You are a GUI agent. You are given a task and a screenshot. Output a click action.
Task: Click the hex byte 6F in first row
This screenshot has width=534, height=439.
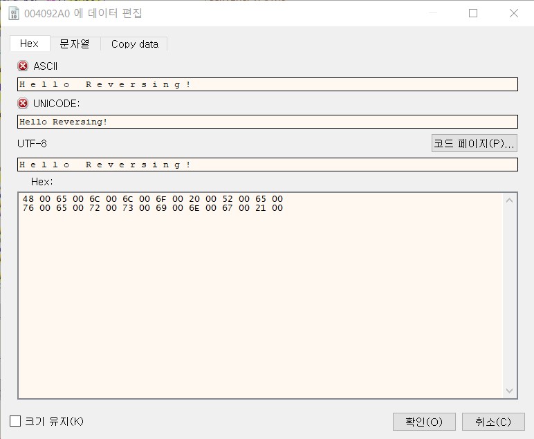pyautogui.click(x=161, y=198)
